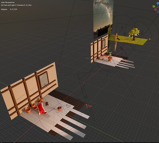Select the wireframe camera on the foreground floor

pyautogui.click(x=68, y=106)
